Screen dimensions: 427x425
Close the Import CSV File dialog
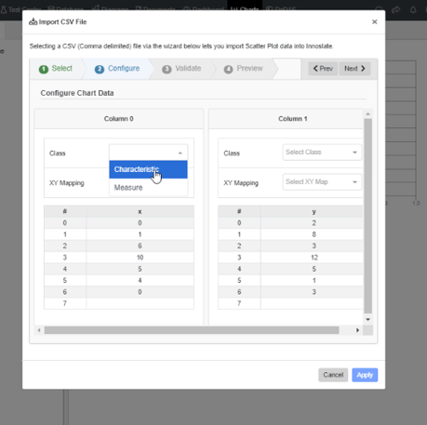pyautogui.click(x=374, y=21)
